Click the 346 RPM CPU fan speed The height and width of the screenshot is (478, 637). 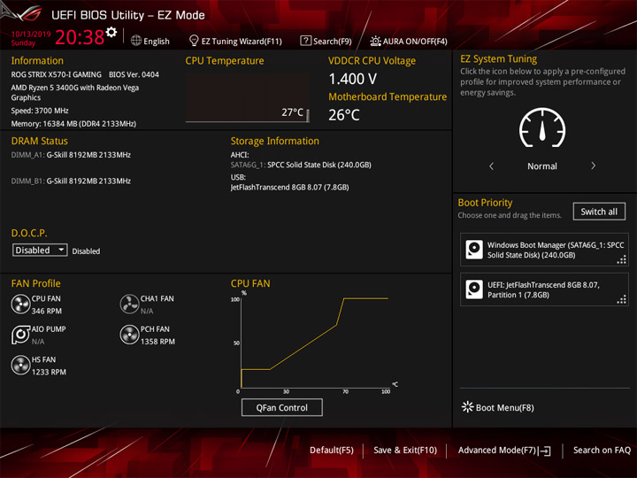47,311
